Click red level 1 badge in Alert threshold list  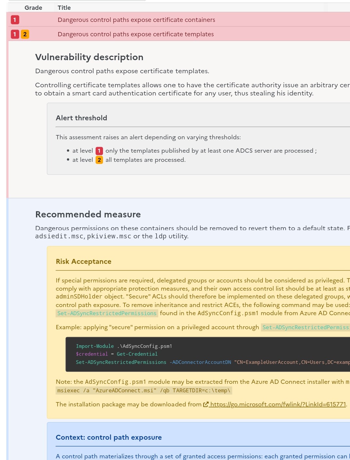[99, 151]
